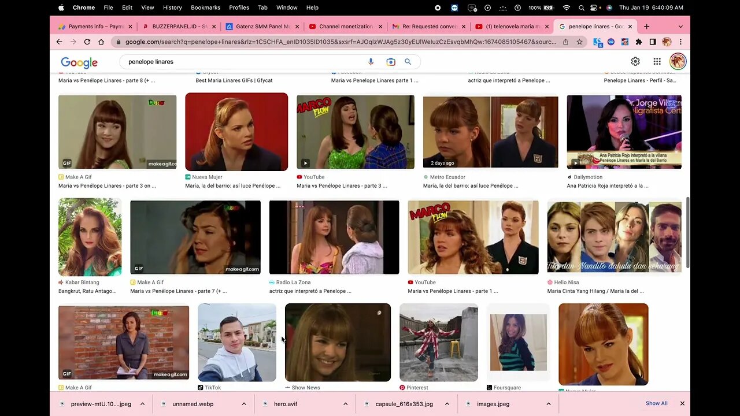The width and height of the screenshot is (740, 416).
Task: Expand options for unnamed.webp download
Action: (244, 404)
